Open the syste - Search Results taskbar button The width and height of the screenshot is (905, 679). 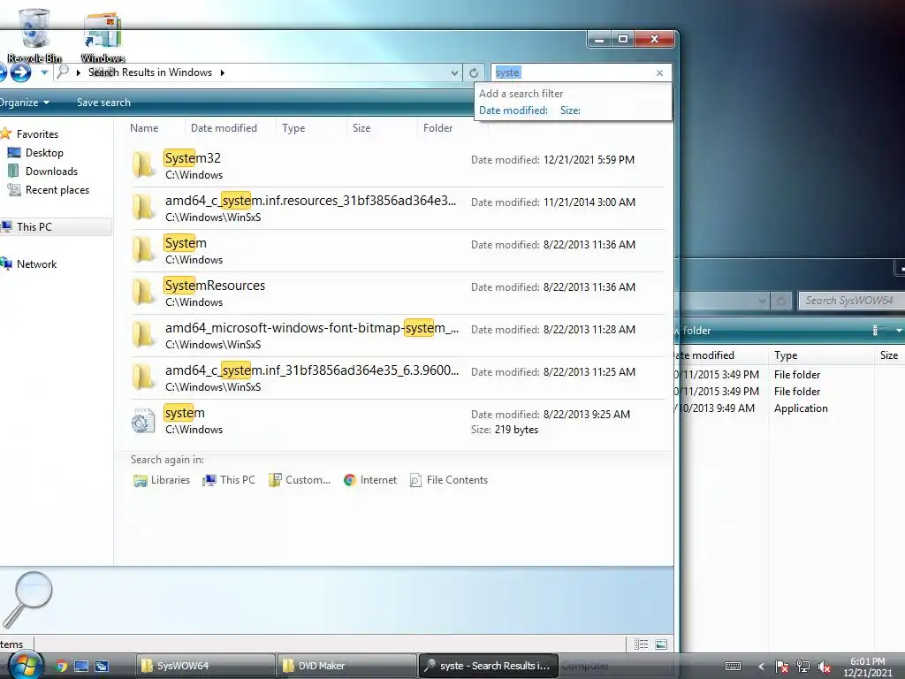pyautogui.click(x=488, y=666)
